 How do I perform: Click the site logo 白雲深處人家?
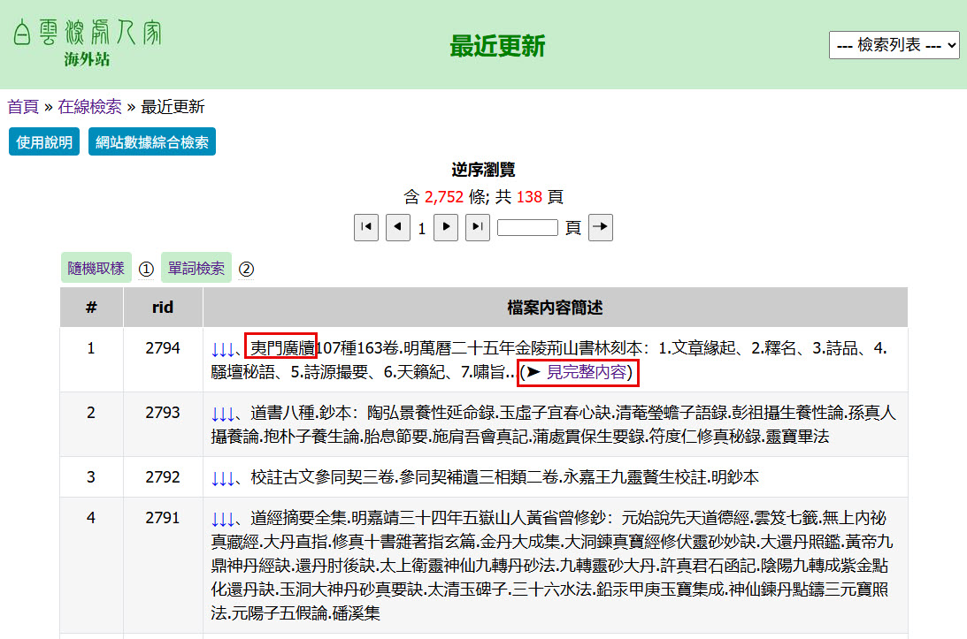[87, 34]
